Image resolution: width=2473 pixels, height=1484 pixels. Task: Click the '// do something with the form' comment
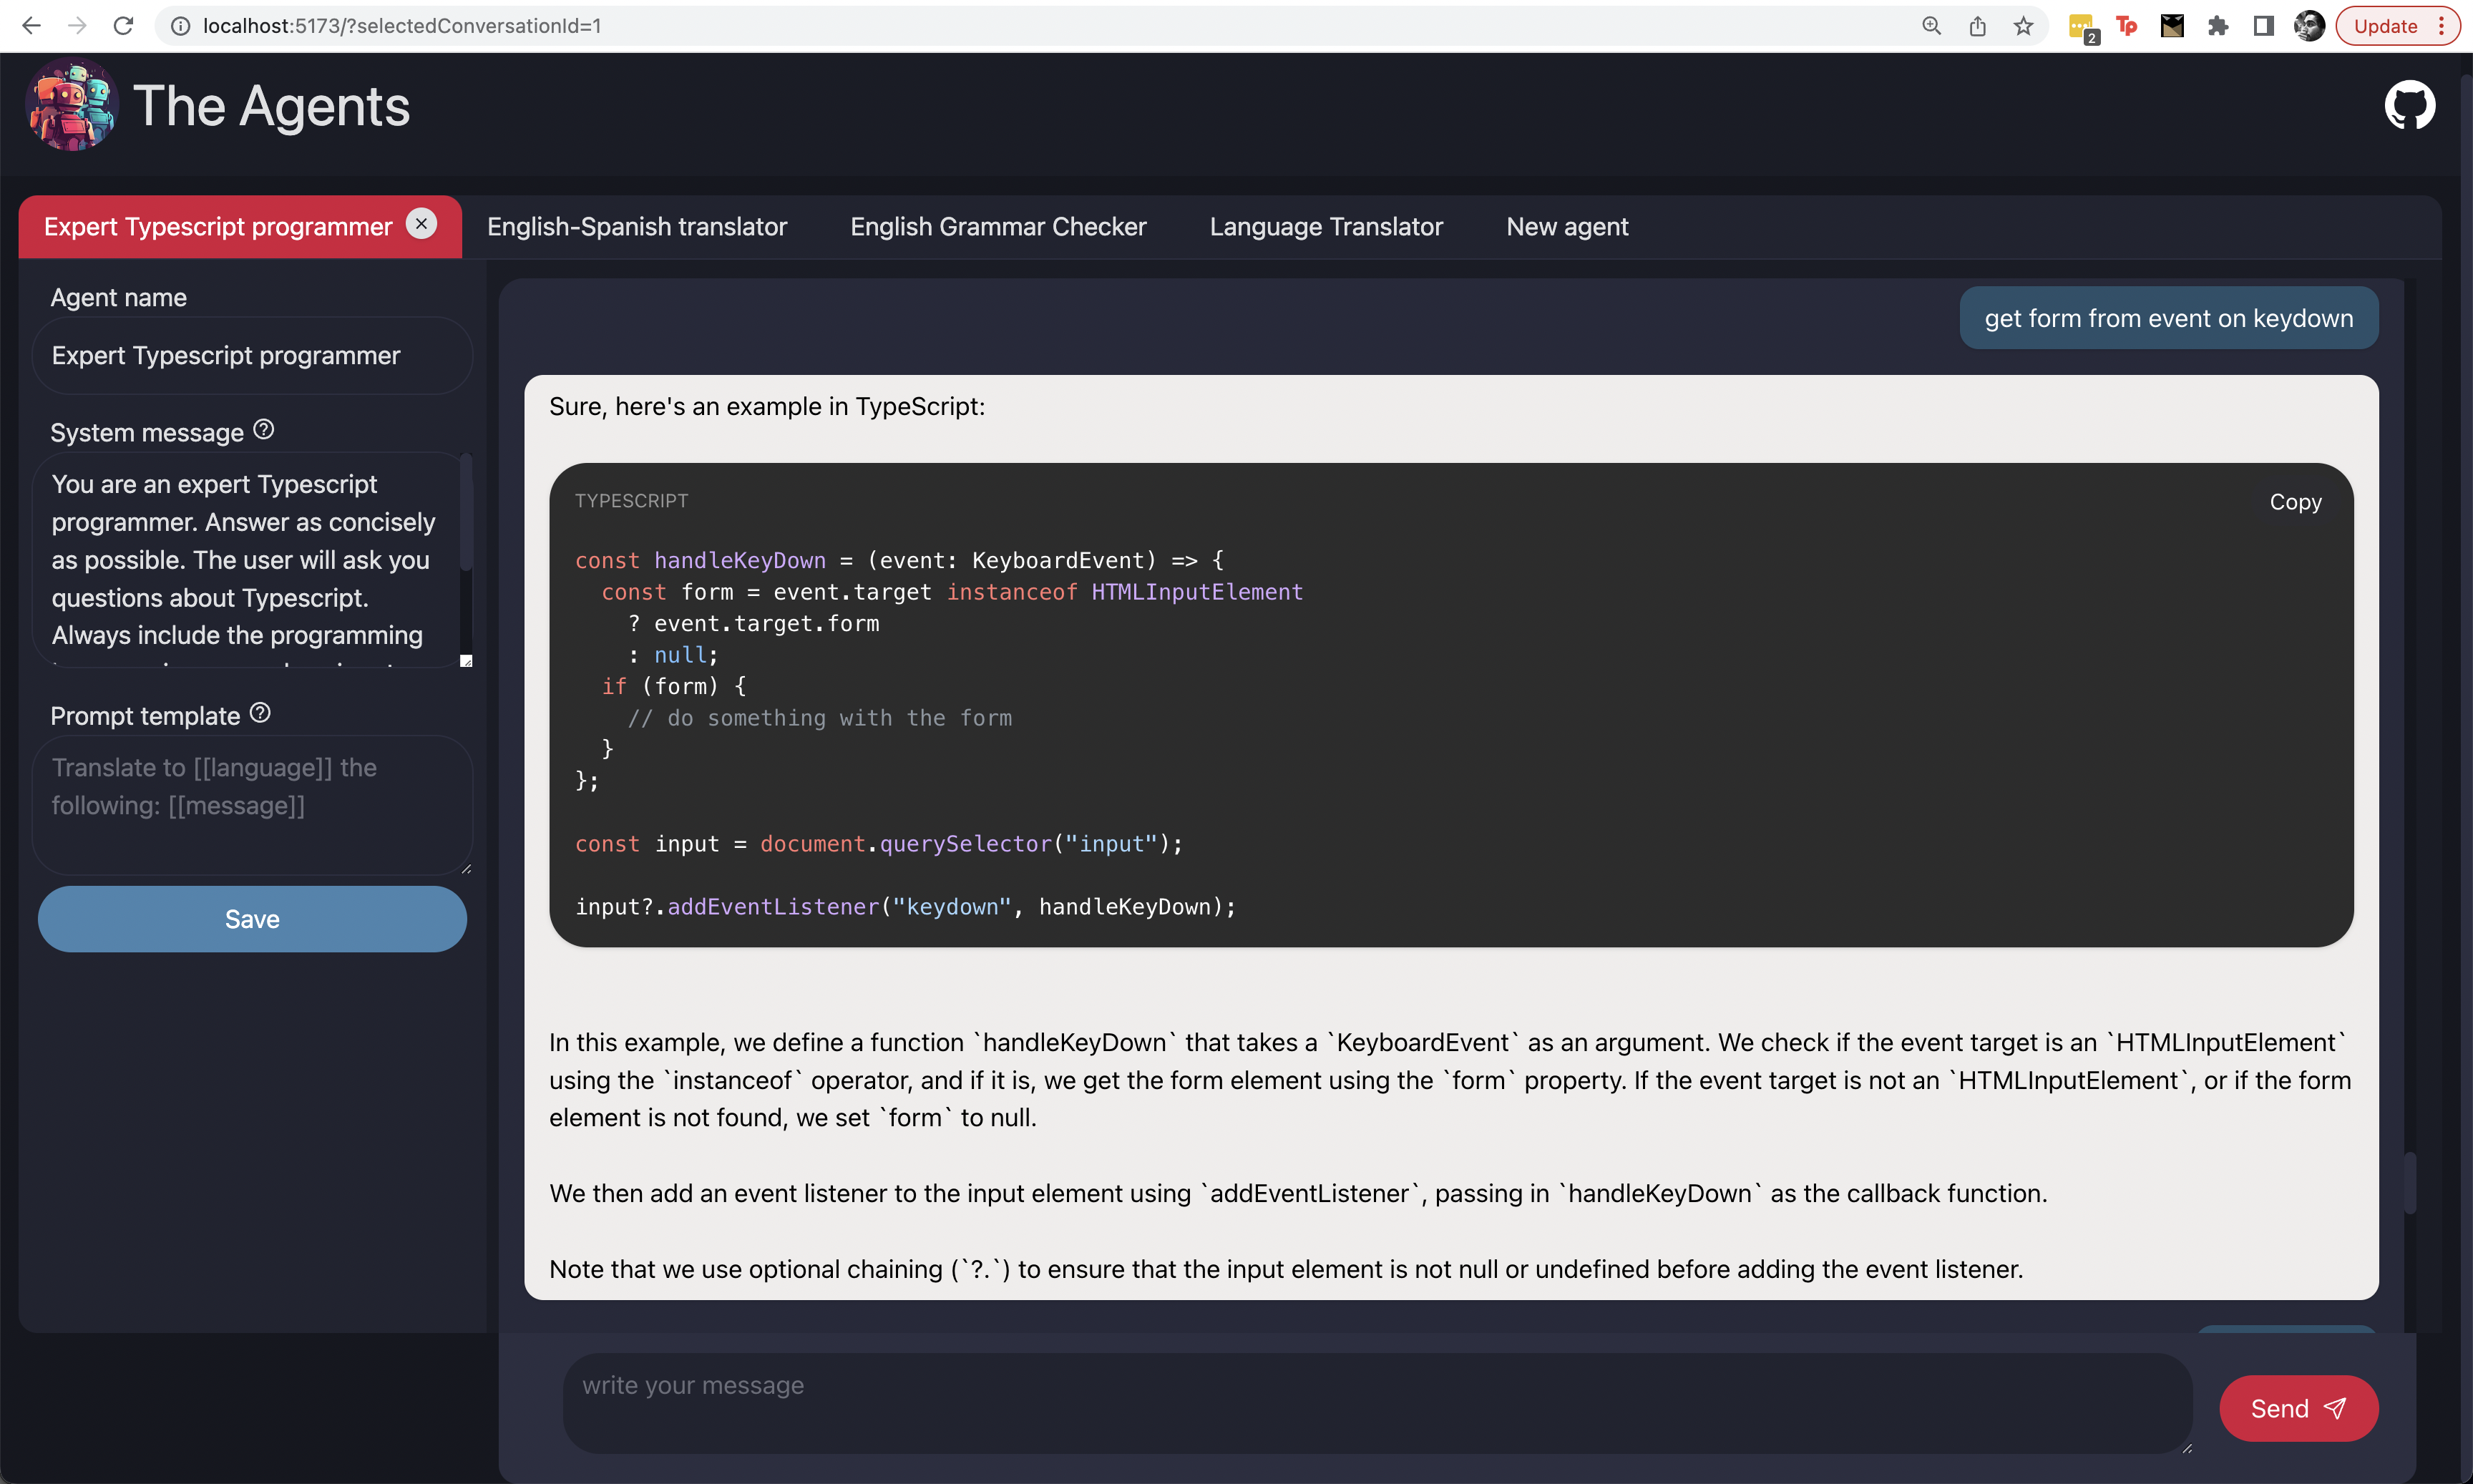tap(819, 718)
